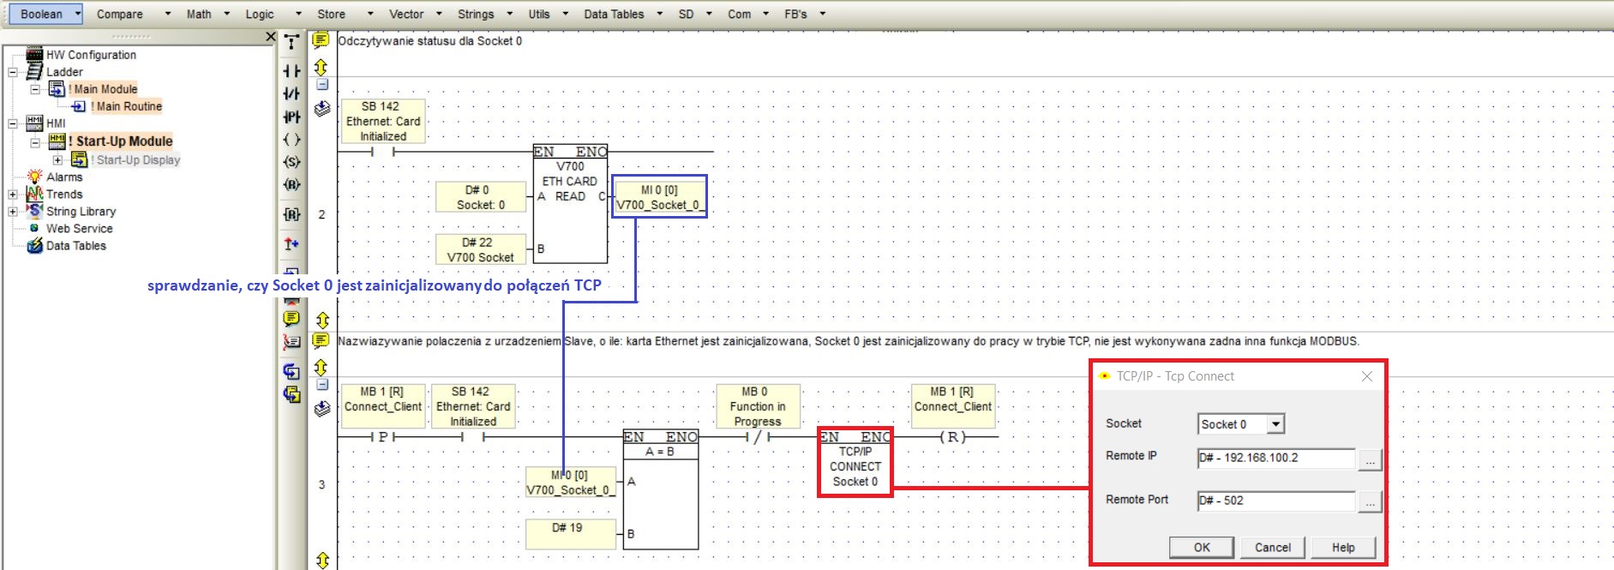Collapse the HMI tree node

tap(13, 123)
